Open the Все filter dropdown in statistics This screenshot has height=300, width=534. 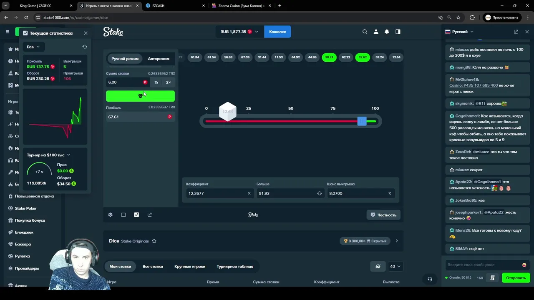pyautogui.click(x=33, y=47)
